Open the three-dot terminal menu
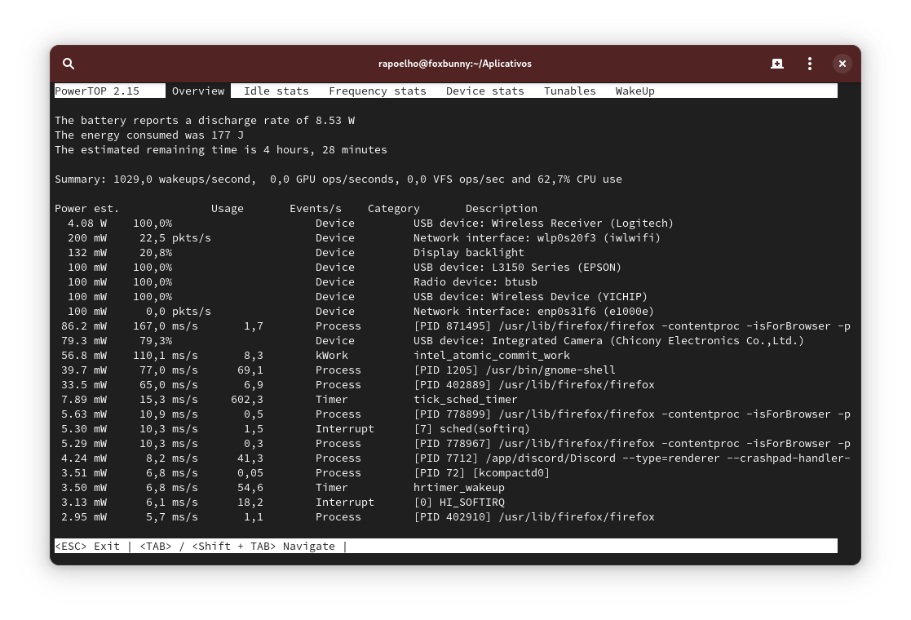911x620 pixels. [x=810, y=64]
